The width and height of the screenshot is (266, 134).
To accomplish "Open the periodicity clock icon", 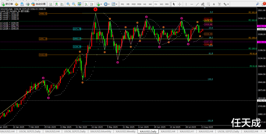I will 106,4.
